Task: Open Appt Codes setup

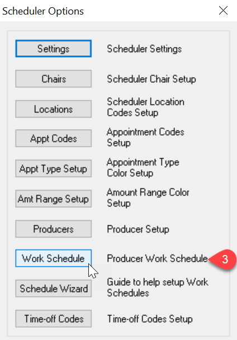Action: coord(53,138)
